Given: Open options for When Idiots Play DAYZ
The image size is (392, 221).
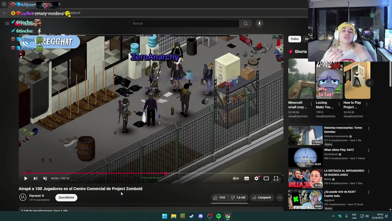Looking at the screenshot, I should click(369, 150).
